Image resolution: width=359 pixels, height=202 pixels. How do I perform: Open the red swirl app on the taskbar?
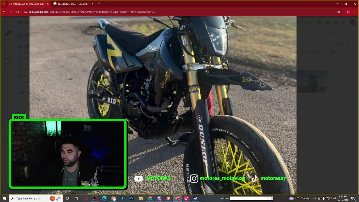[x=168, y=198]
